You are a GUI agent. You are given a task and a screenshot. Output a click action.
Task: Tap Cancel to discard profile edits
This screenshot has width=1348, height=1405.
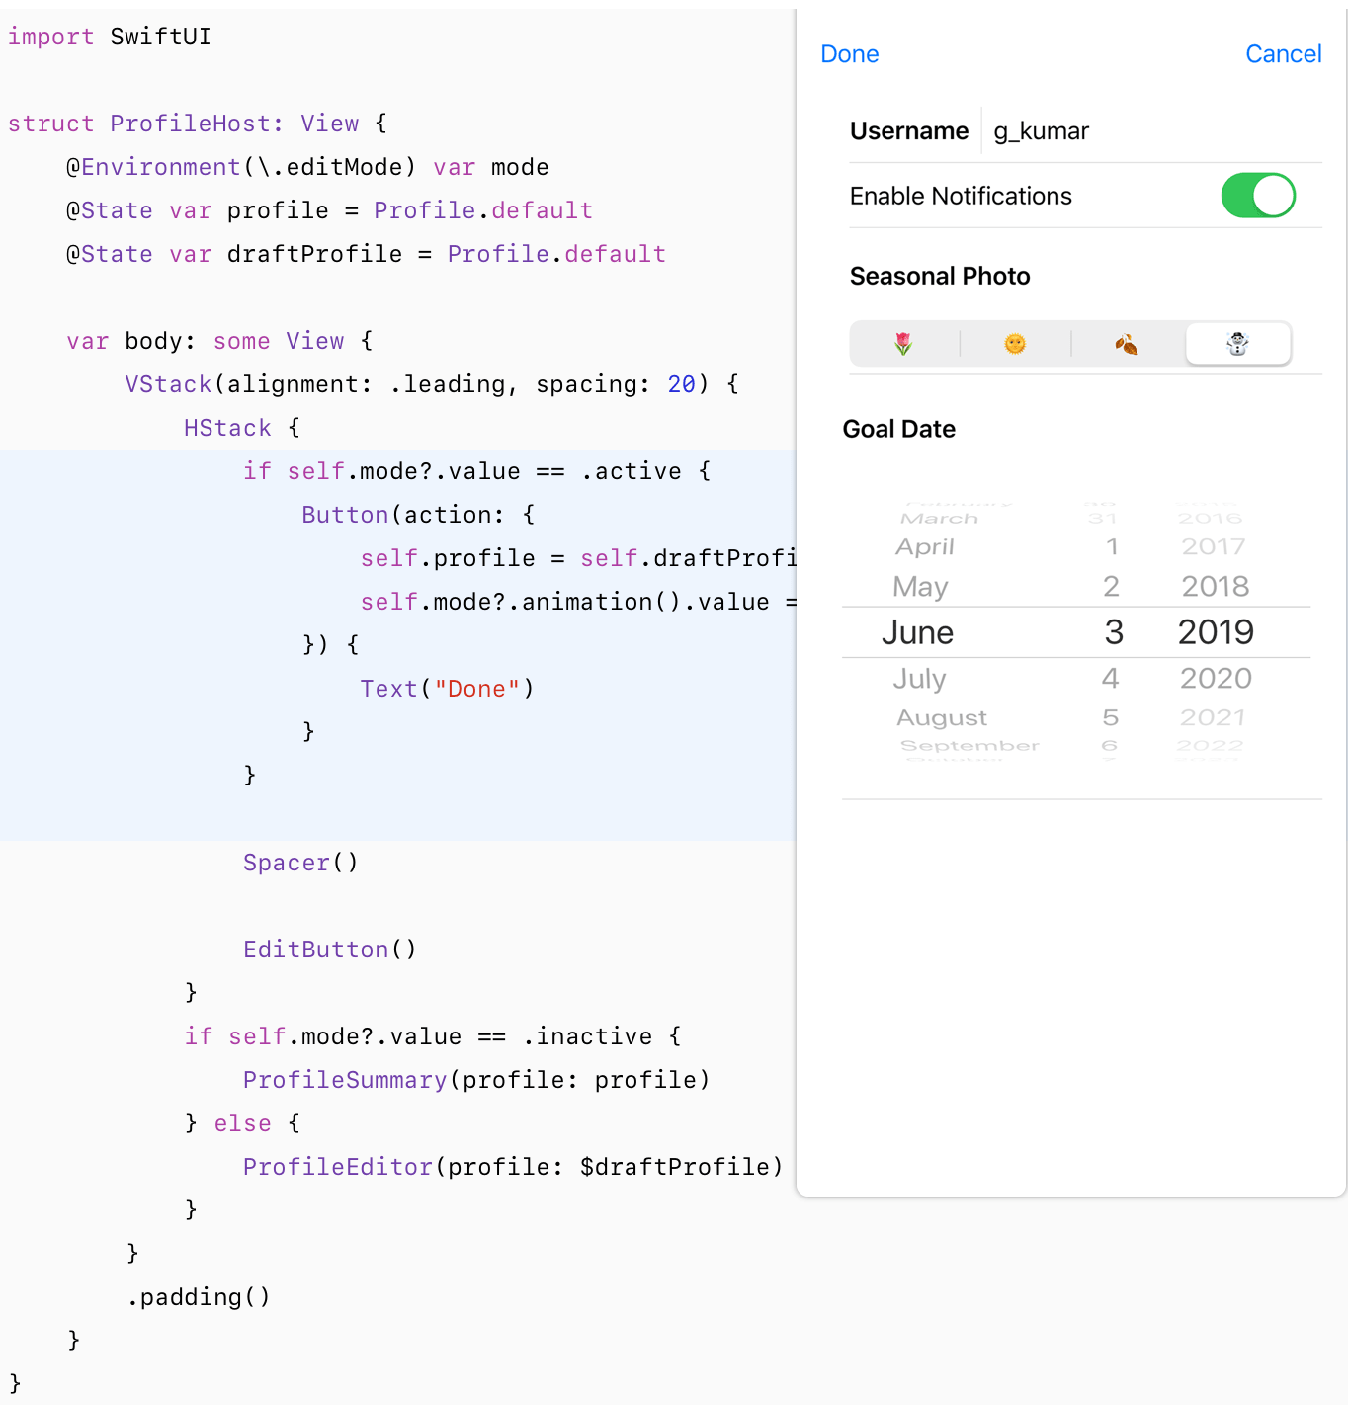[1283, 54]
